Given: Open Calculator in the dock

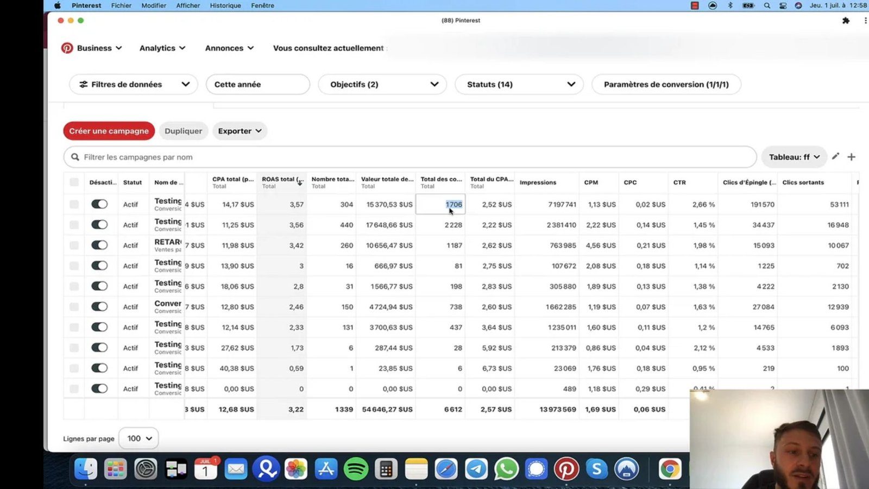Looking at the screenshot, I should 386,469.
